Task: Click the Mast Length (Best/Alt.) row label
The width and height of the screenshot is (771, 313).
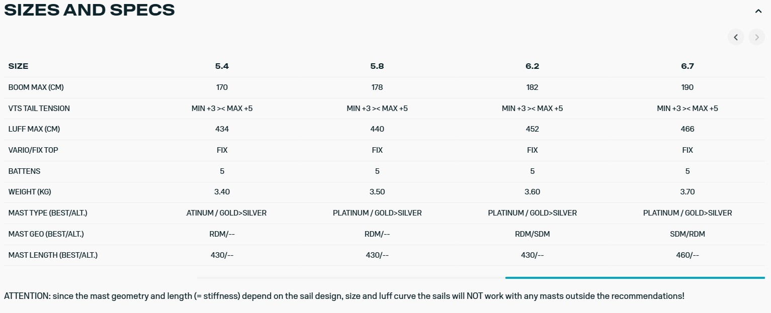Action: 53,255
